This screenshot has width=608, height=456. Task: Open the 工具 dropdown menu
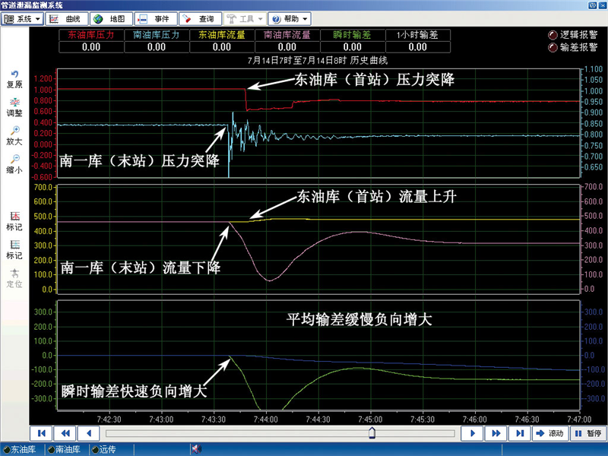[245, 18]
